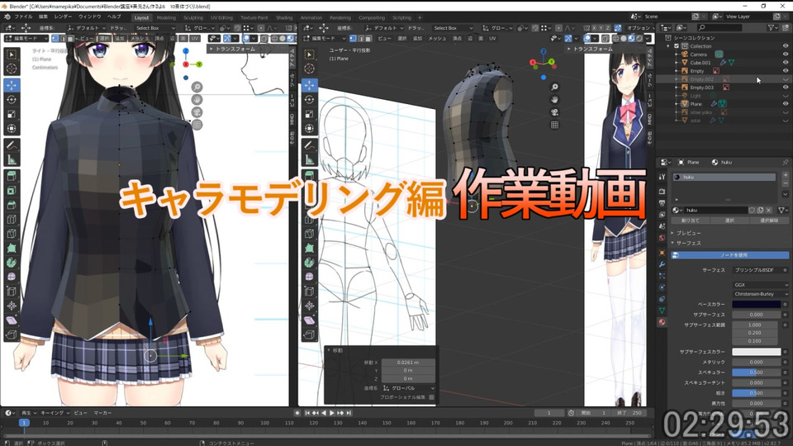Screen dimensions: 793x446
Task: Open the Material properties tab
Action: pyautogui.click(x=662, y=321)
